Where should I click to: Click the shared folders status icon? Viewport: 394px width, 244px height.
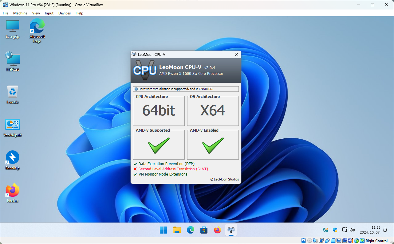[333, 241]
